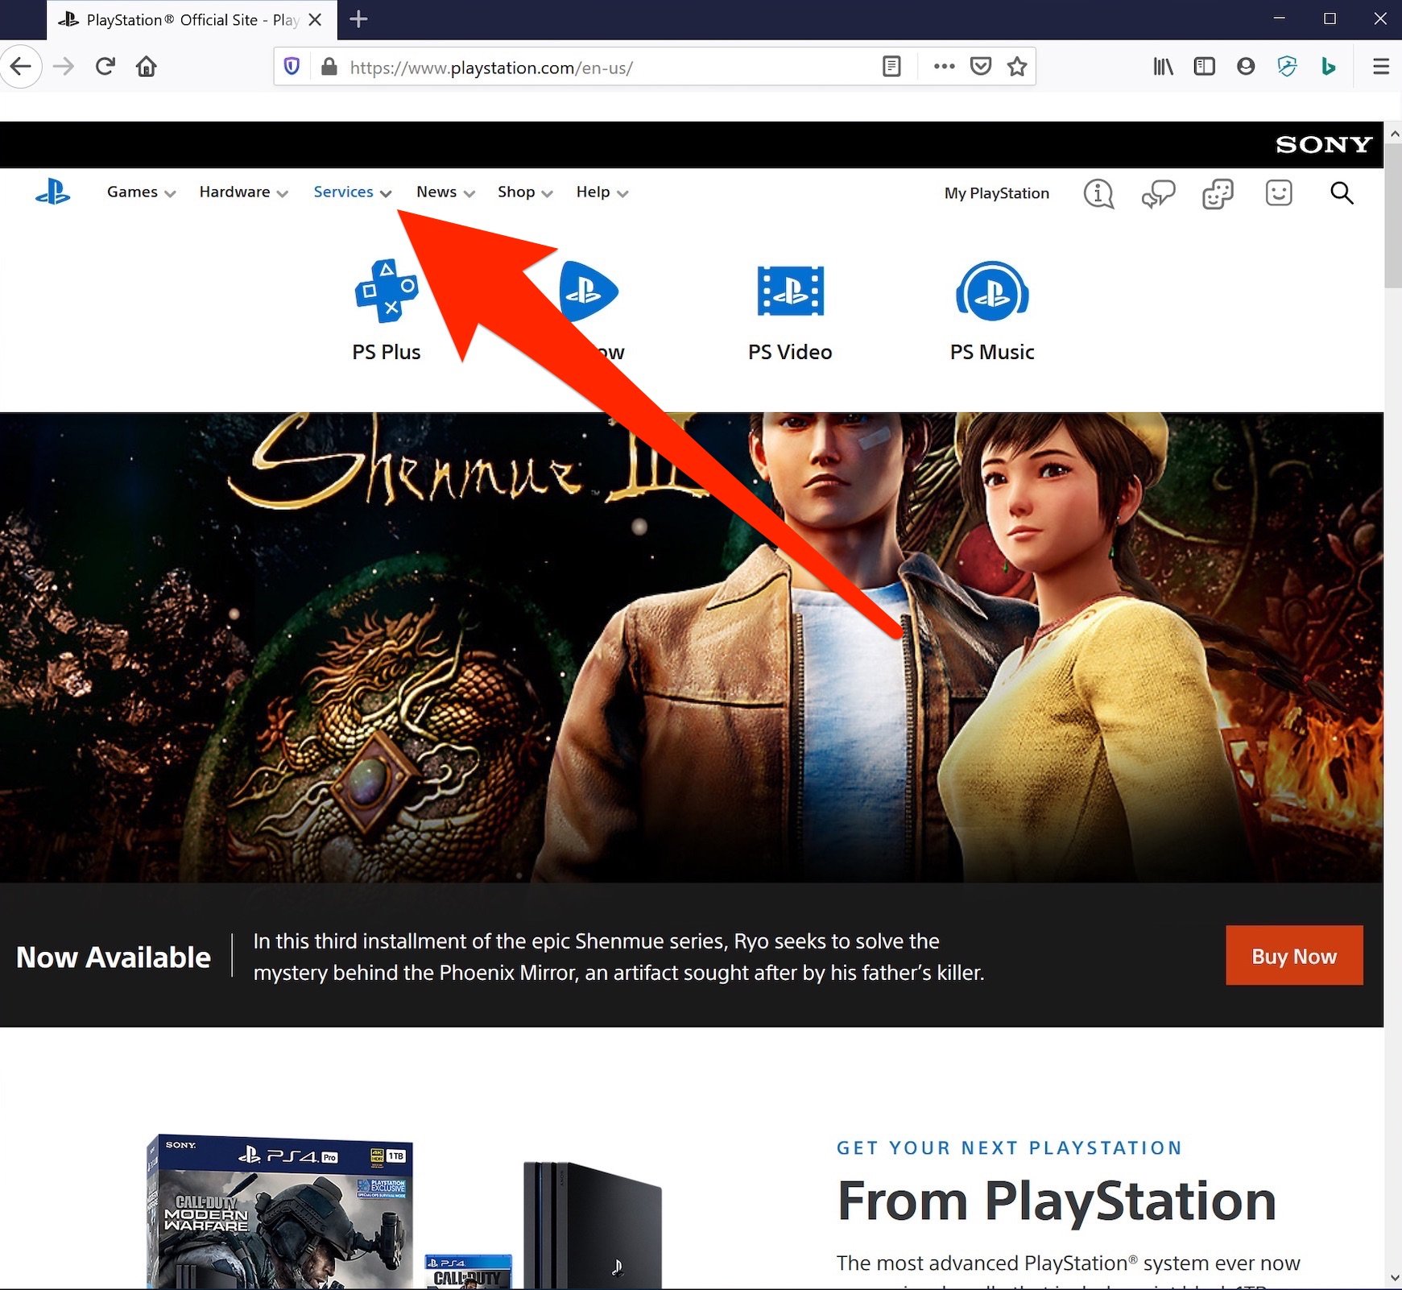Click the Shenmue III hero banner image
This screenshot has height=1290, width=1402.
(x=691, y=647)
